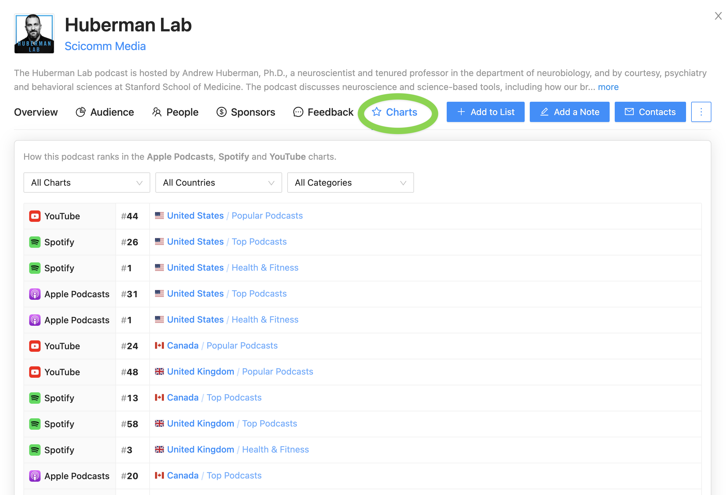Click the rank value #44

pyautogui.click(x=130, y=216)
